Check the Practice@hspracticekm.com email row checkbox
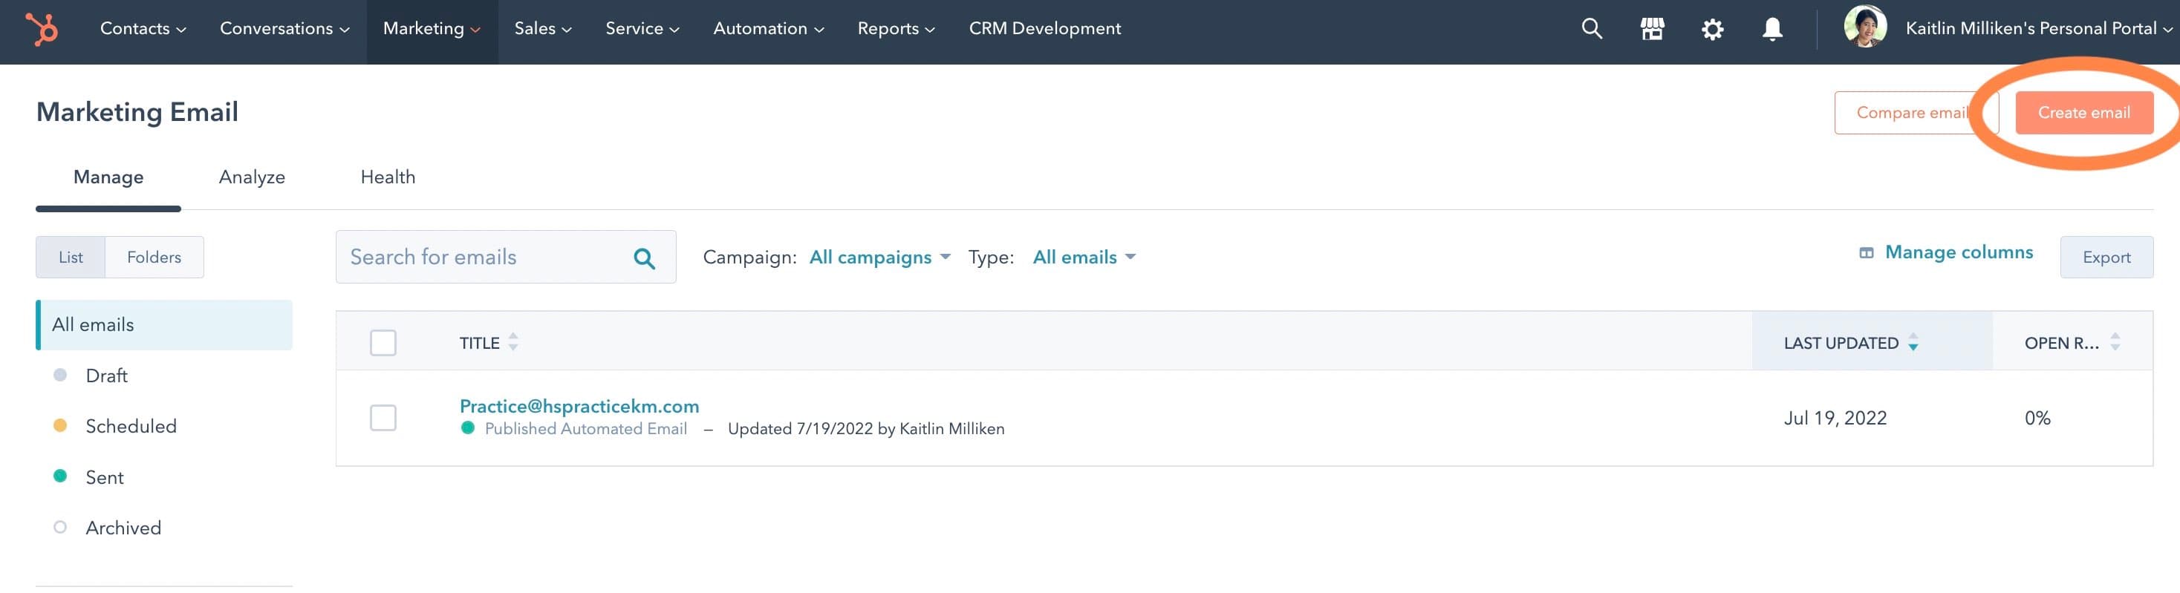 pos(383,418)
